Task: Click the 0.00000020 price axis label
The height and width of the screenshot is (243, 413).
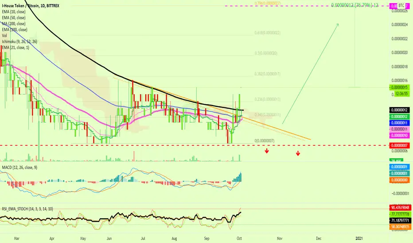Action: (x=400, y=53)
